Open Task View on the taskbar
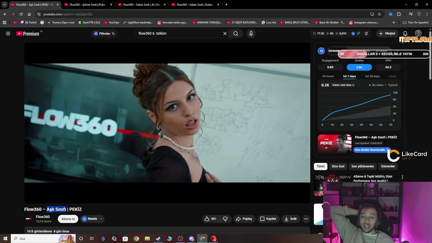432x243 pixels. [x=92, y=239]
